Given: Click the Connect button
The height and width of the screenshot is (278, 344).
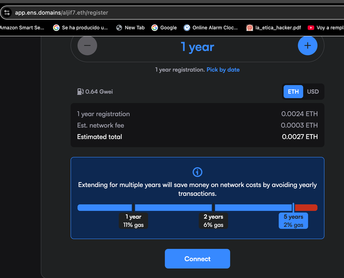Looking at the screenshot, I should point(198,259).
